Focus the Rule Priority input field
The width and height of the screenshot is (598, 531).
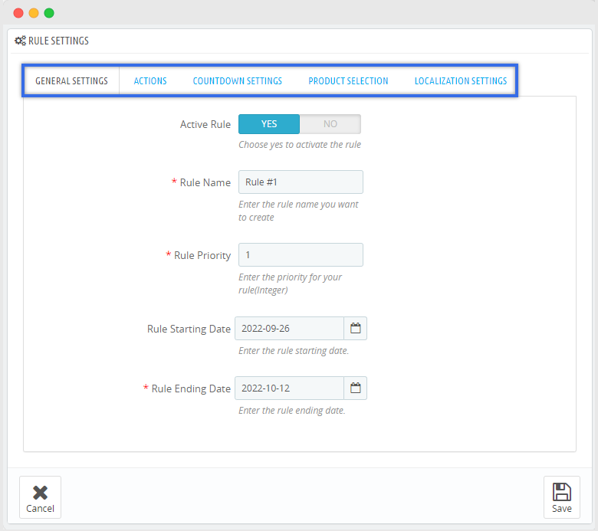point(301,254)
